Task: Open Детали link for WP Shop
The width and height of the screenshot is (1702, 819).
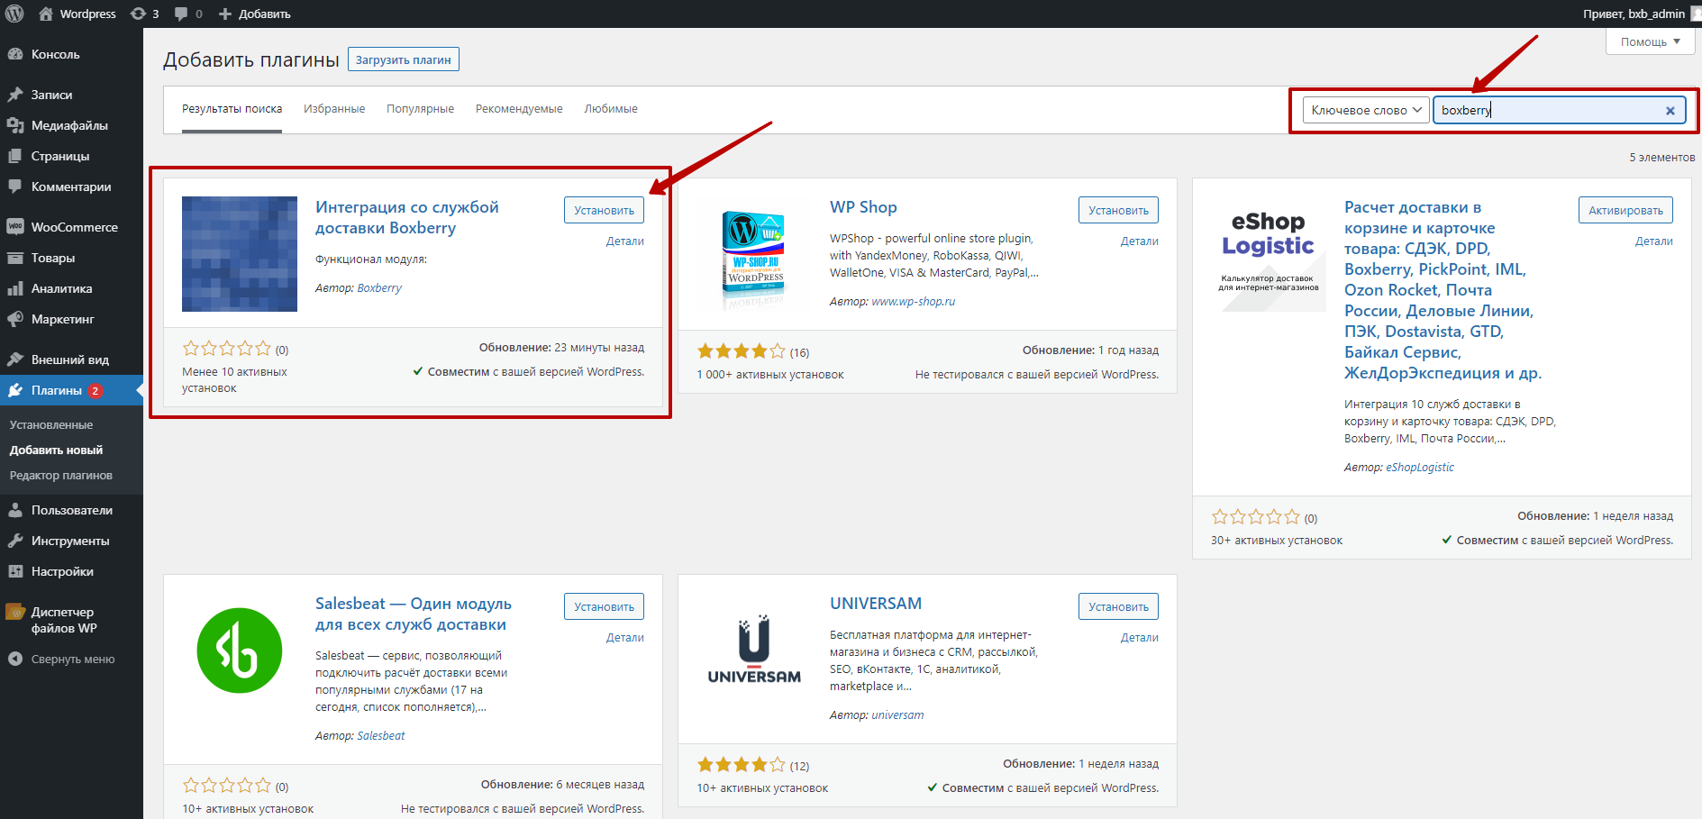Action: 1140,241
